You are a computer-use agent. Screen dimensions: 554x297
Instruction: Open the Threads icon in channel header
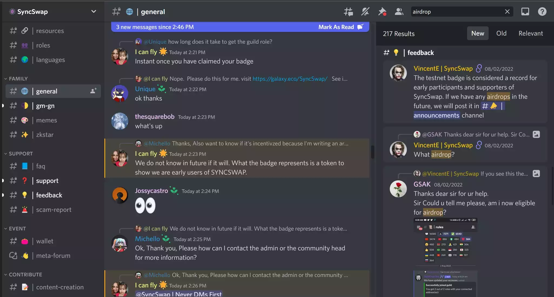(x=348, y=12)
